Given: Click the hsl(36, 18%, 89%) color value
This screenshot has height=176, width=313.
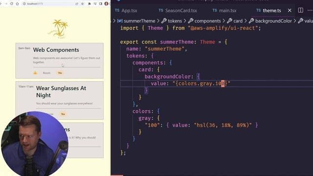Looking at the screenshot, I should coord(223,125).
